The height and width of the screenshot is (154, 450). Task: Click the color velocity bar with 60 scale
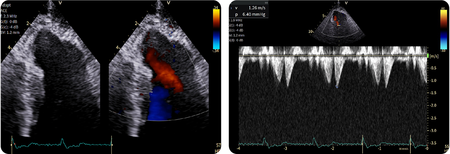[x=443, y=29]
